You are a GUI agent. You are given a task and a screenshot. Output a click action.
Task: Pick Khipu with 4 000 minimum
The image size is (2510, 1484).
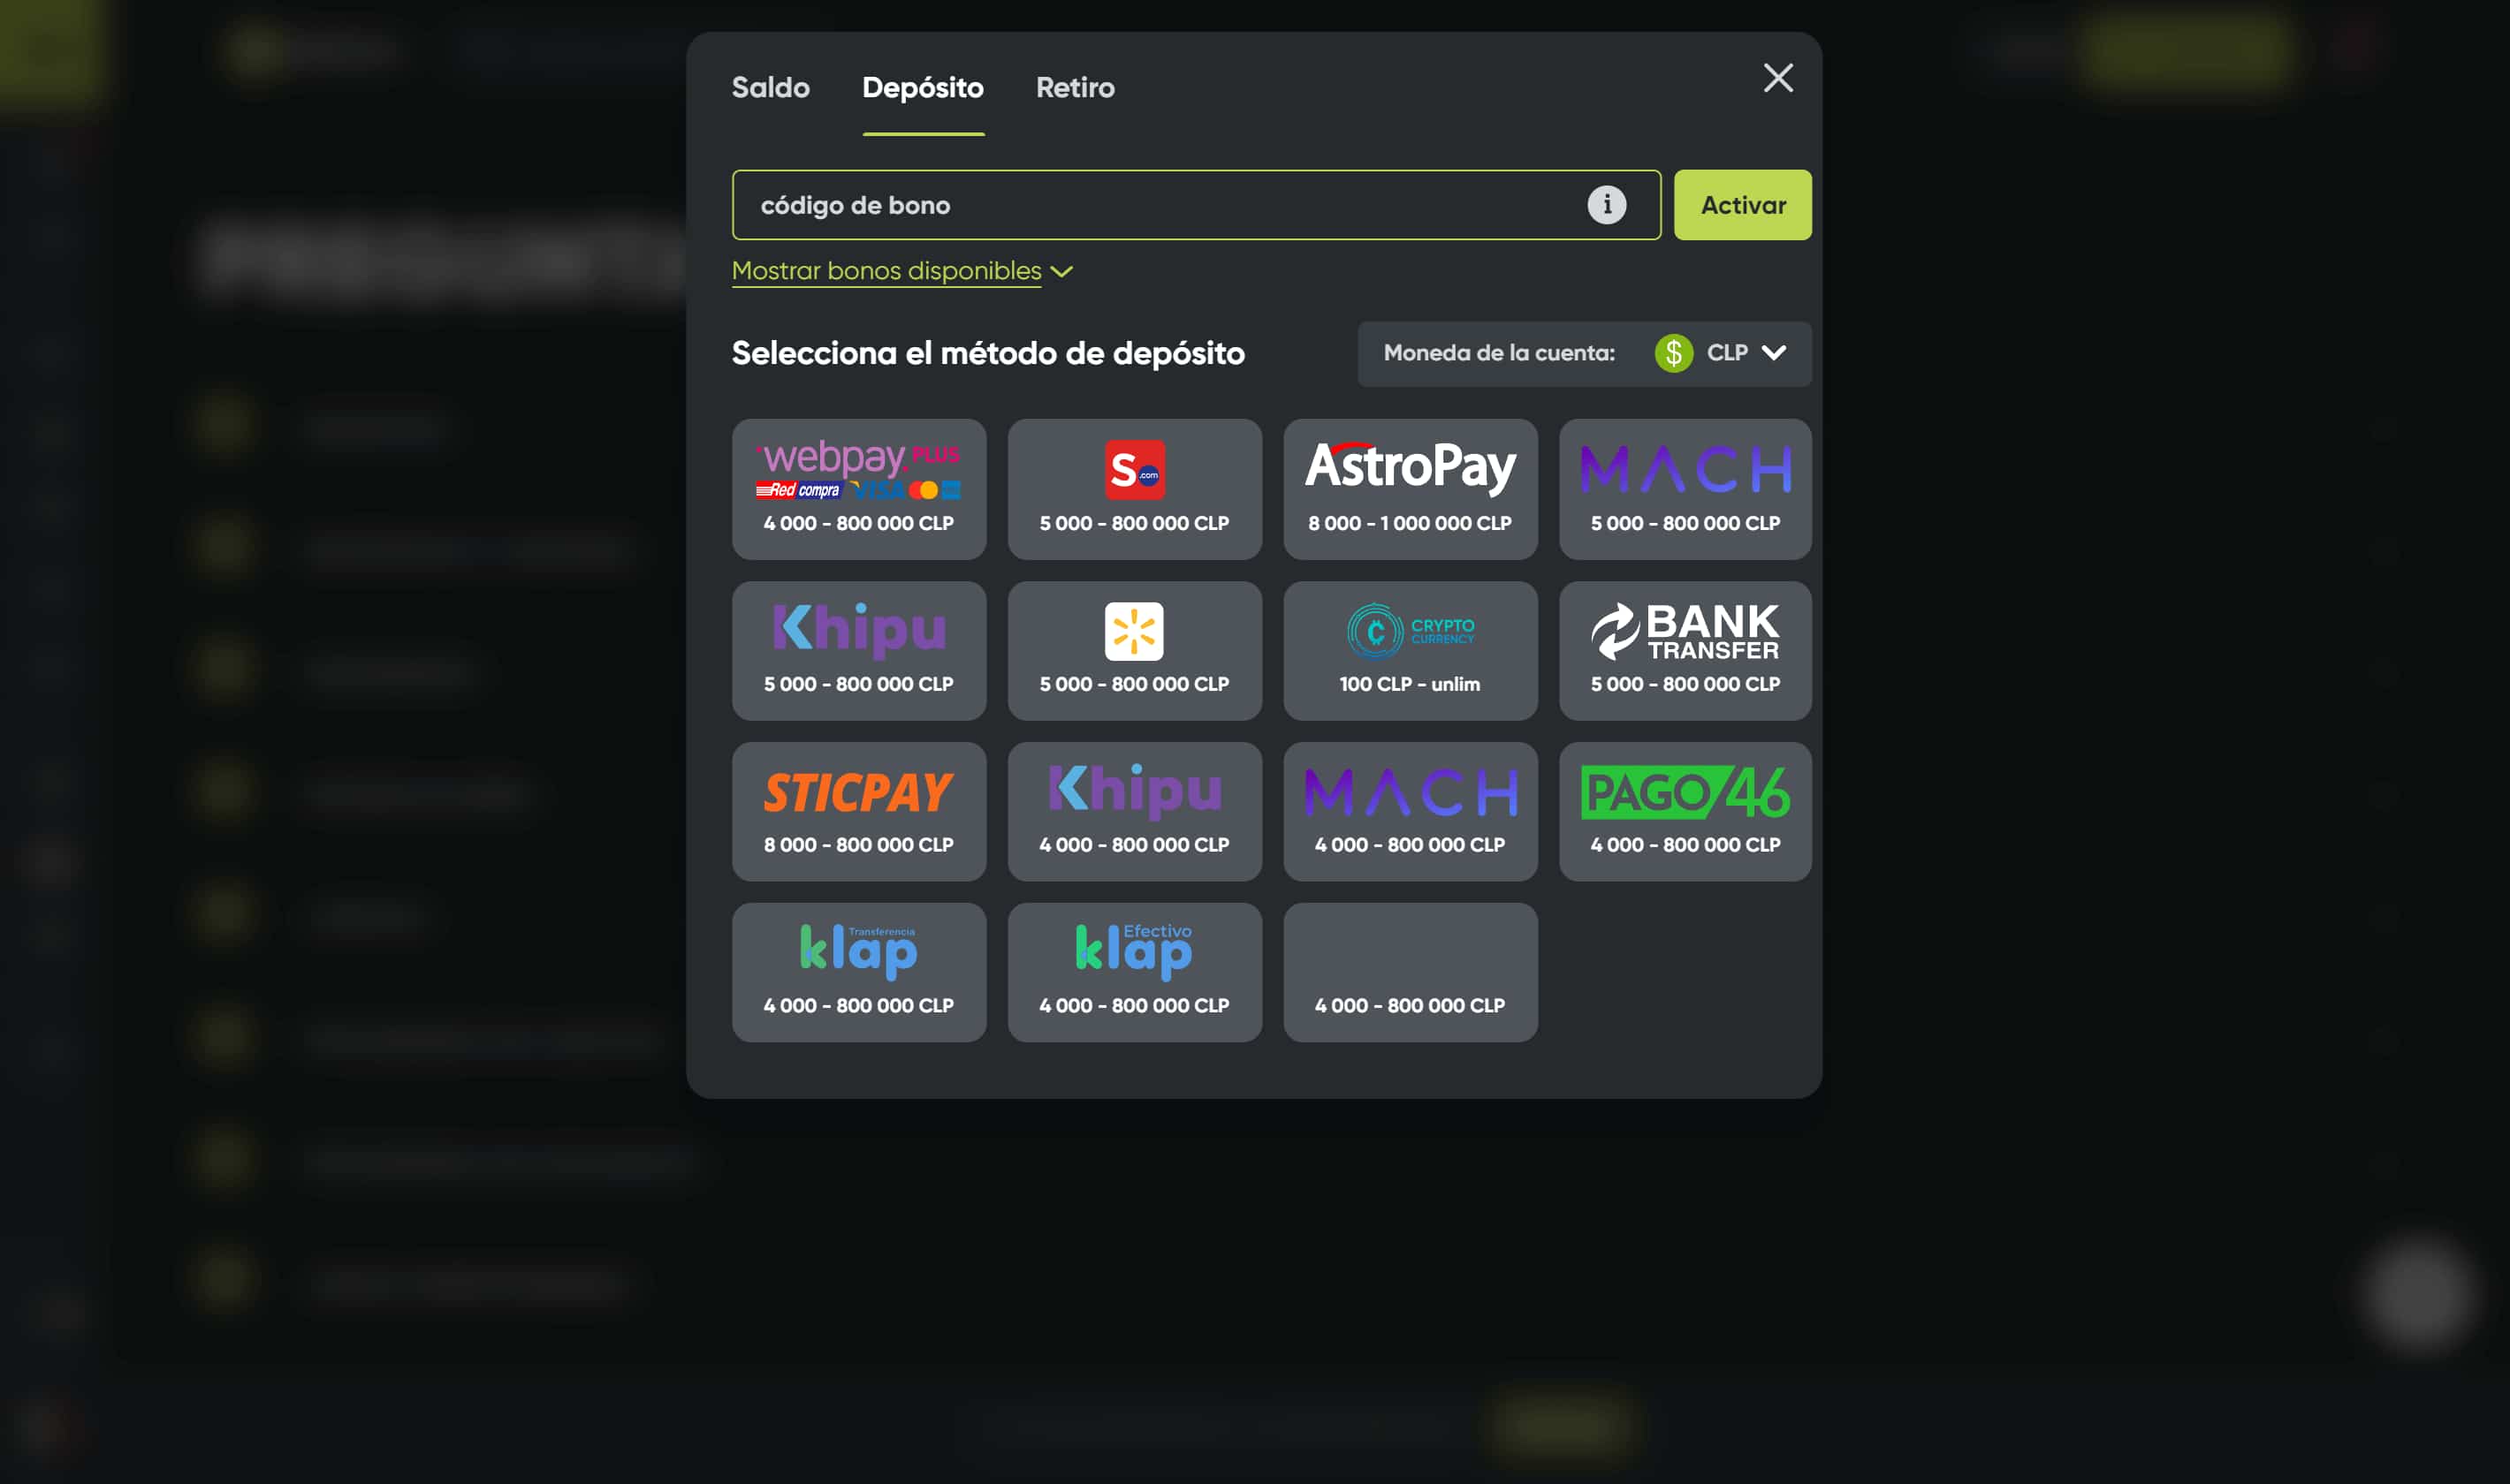[x=1135, y=812]
